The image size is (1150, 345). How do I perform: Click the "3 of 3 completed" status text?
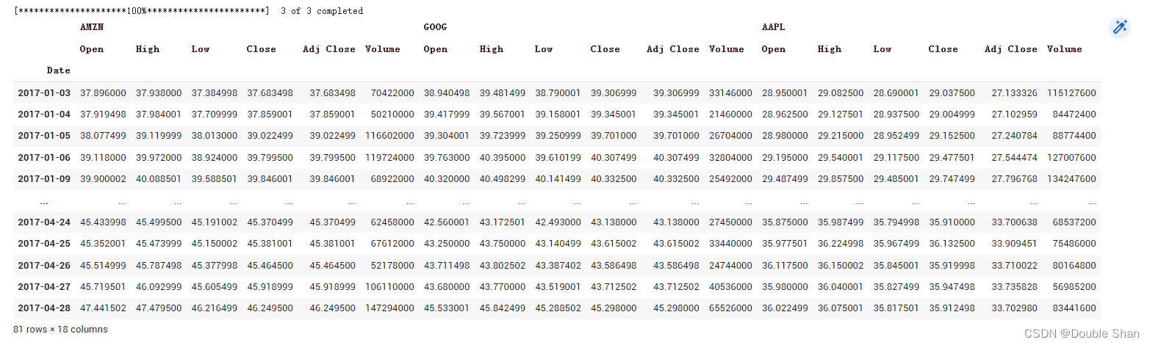[321, 11]
